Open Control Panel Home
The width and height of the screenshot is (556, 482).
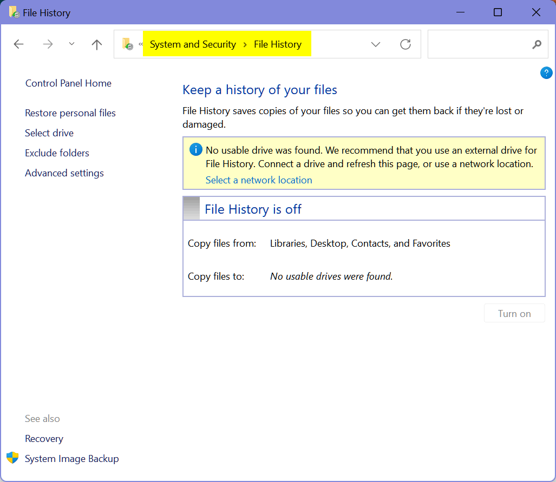coord(68,83)
